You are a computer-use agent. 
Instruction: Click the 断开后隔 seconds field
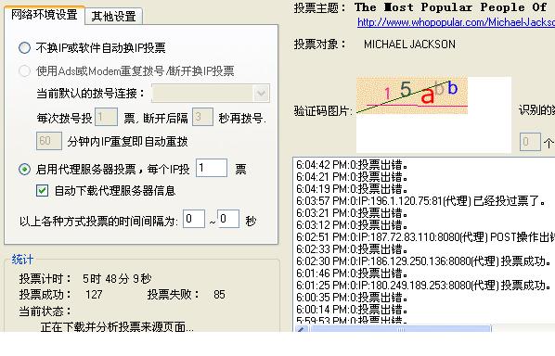coord(202,117)
